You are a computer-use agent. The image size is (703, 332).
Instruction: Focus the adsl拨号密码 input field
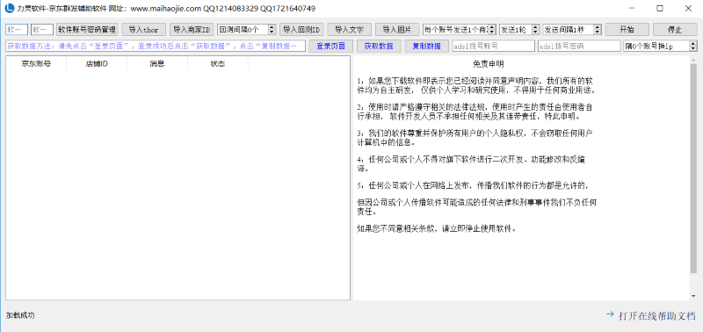pyautogui.click(x=579, y=46)
